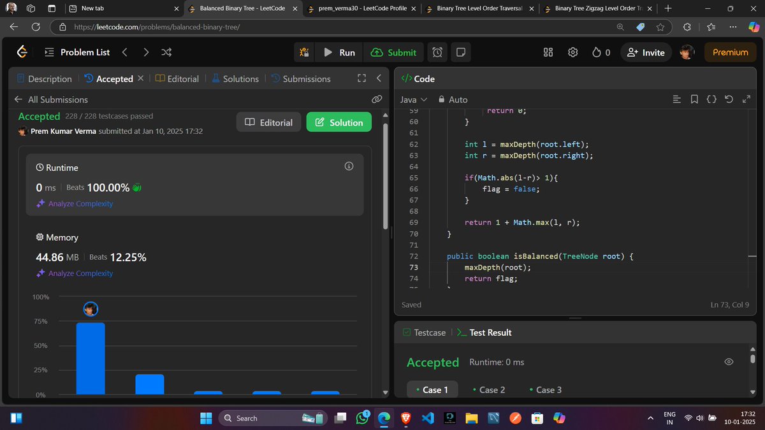The height and width of the screenshot is (430, 765).
Task: Open LeetCode settings gear icon
Action: pos(572,52)
